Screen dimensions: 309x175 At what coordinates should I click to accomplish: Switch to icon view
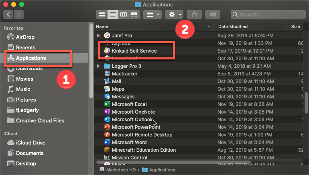point(102,14)
